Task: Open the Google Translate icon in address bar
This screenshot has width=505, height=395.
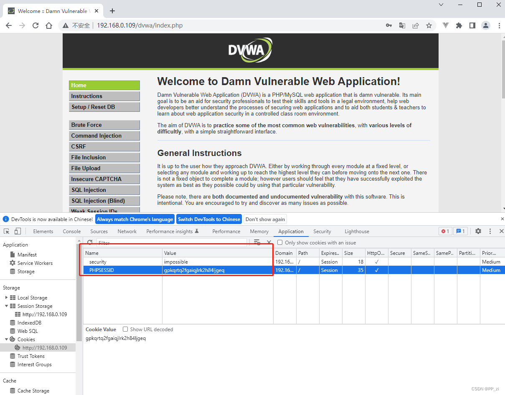Action: (x=402, y=25)
